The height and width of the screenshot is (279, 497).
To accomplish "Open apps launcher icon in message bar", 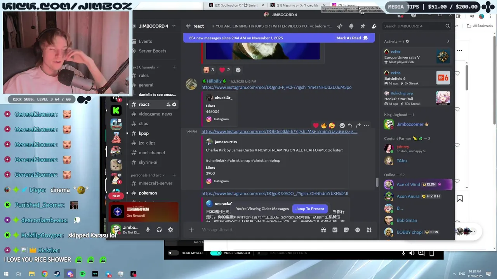I will point(369,230).
